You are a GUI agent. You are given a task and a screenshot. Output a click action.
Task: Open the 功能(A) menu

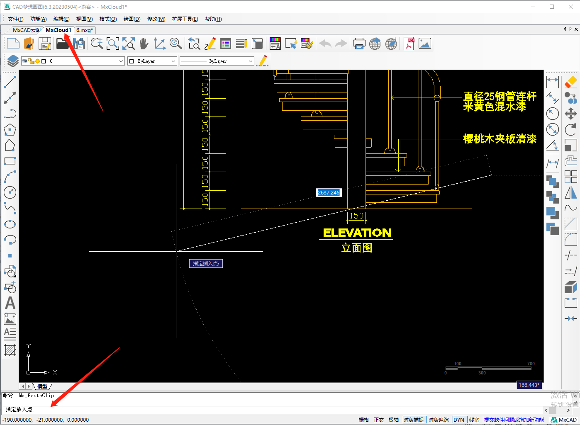(39, 19)
